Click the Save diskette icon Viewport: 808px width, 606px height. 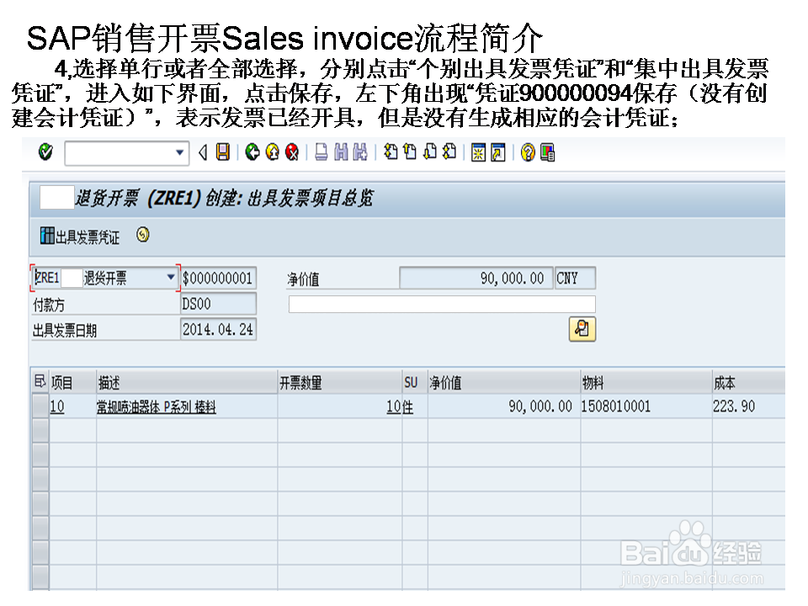pos(222,152)
